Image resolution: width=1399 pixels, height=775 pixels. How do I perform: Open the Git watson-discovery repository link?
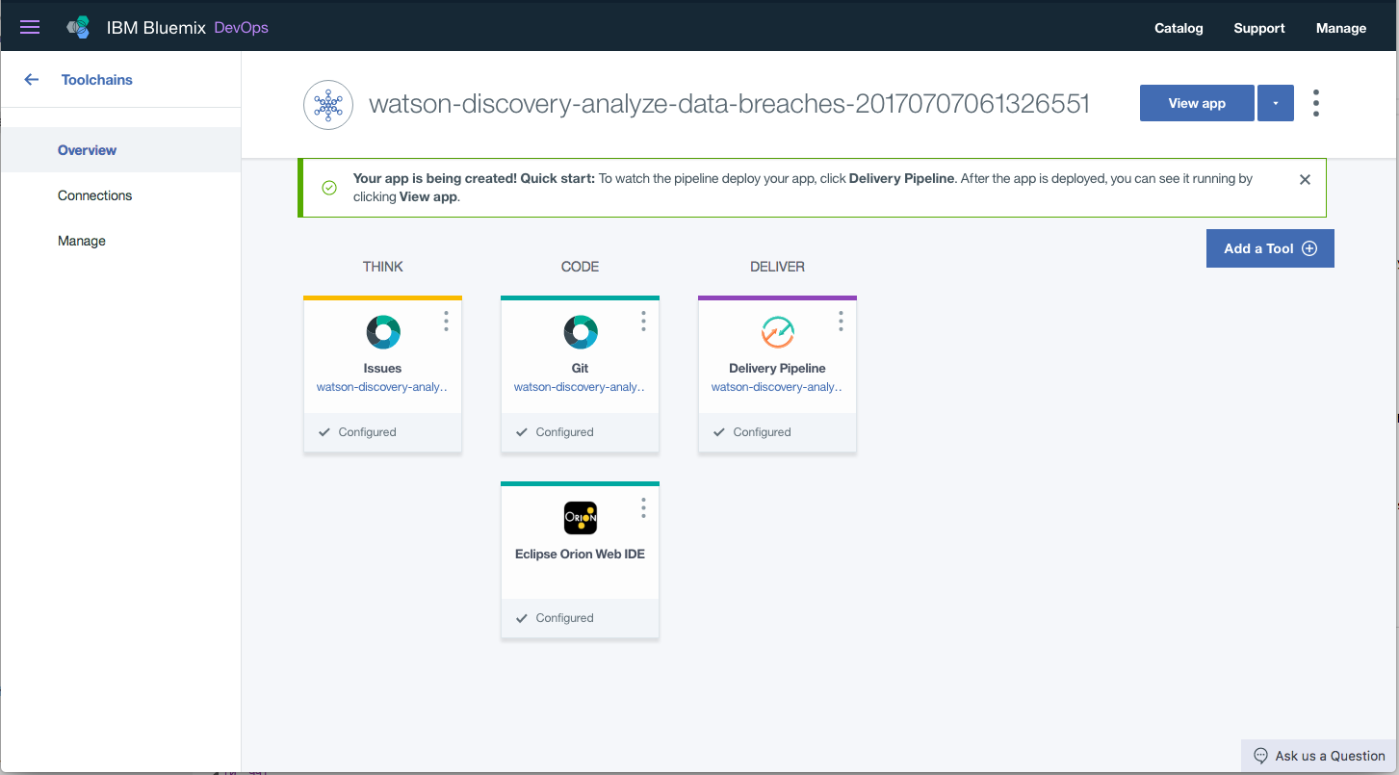pos(581,387)
